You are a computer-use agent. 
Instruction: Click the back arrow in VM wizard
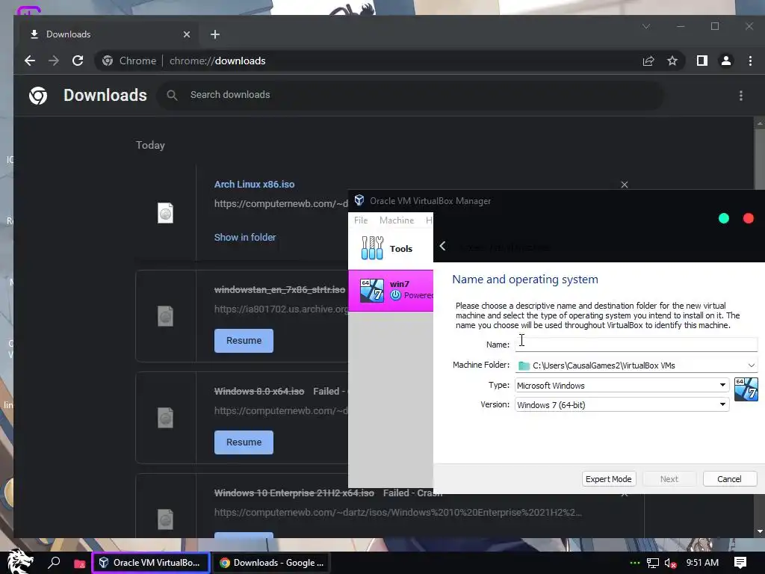442,246
